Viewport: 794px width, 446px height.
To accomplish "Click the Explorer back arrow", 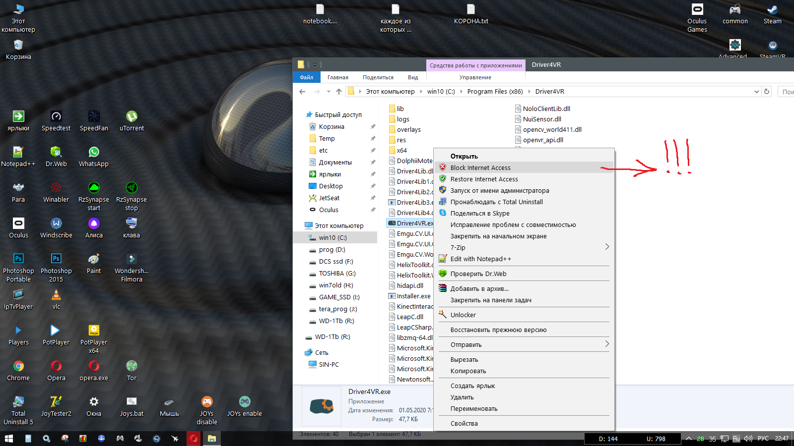I will point(302,92).
